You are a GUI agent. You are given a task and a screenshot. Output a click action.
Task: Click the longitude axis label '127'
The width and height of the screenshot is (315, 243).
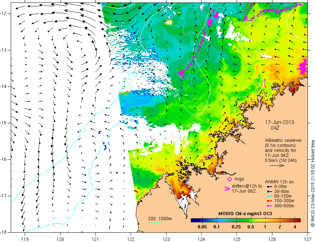[x=307, y=239]
